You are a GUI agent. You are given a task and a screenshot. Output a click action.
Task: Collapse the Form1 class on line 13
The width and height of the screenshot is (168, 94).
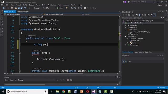pos(20,38)
